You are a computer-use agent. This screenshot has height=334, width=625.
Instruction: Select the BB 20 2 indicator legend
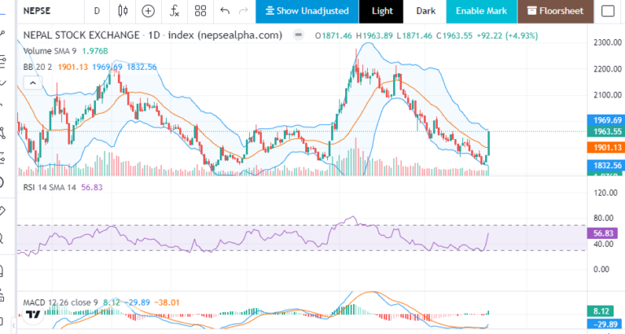[x=38, y=66]
